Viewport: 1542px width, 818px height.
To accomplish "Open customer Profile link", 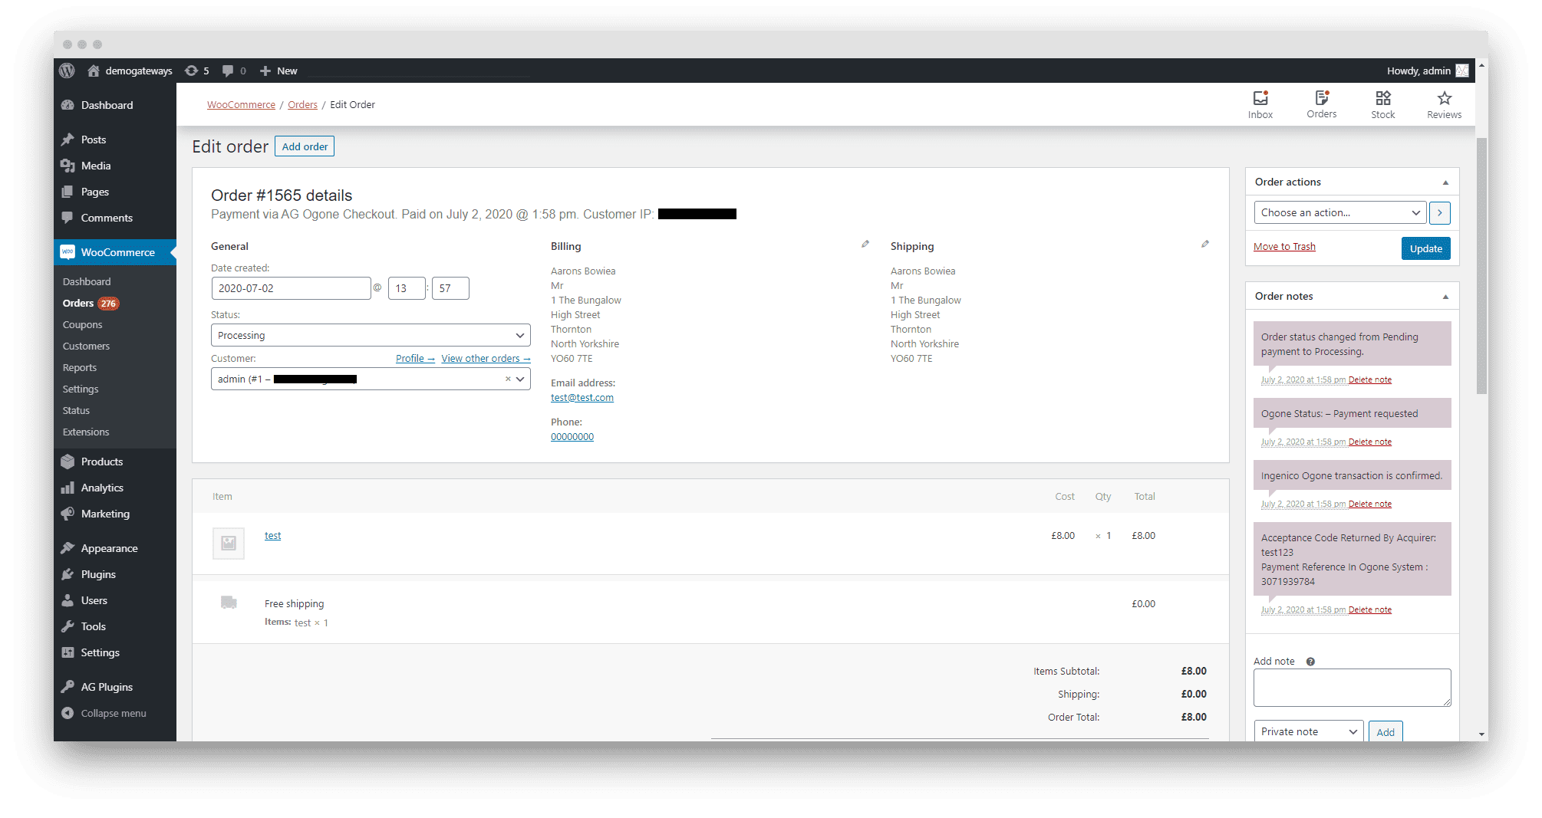I will point(415,358).
